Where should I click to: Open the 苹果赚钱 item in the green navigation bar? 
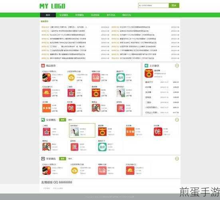tap(79, 15)
